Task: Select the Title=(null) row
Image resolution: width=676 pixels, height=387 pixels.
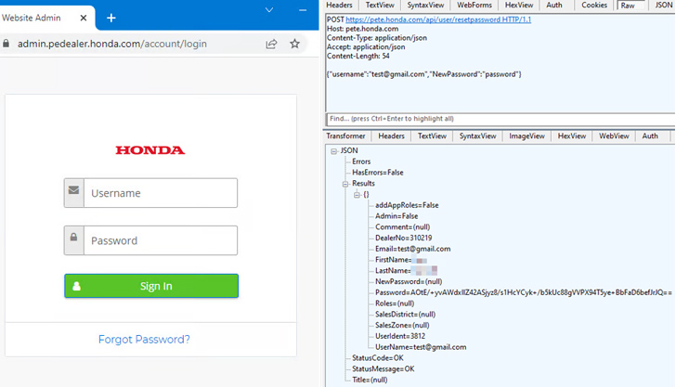Action: point(370,380)
